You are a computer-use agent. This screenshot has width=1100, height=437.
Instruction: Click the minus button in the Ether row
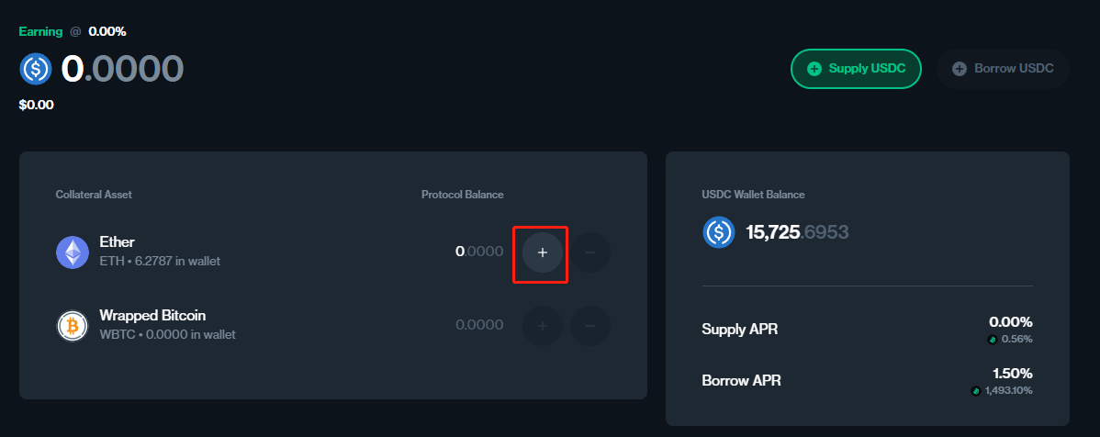(590, 252)
